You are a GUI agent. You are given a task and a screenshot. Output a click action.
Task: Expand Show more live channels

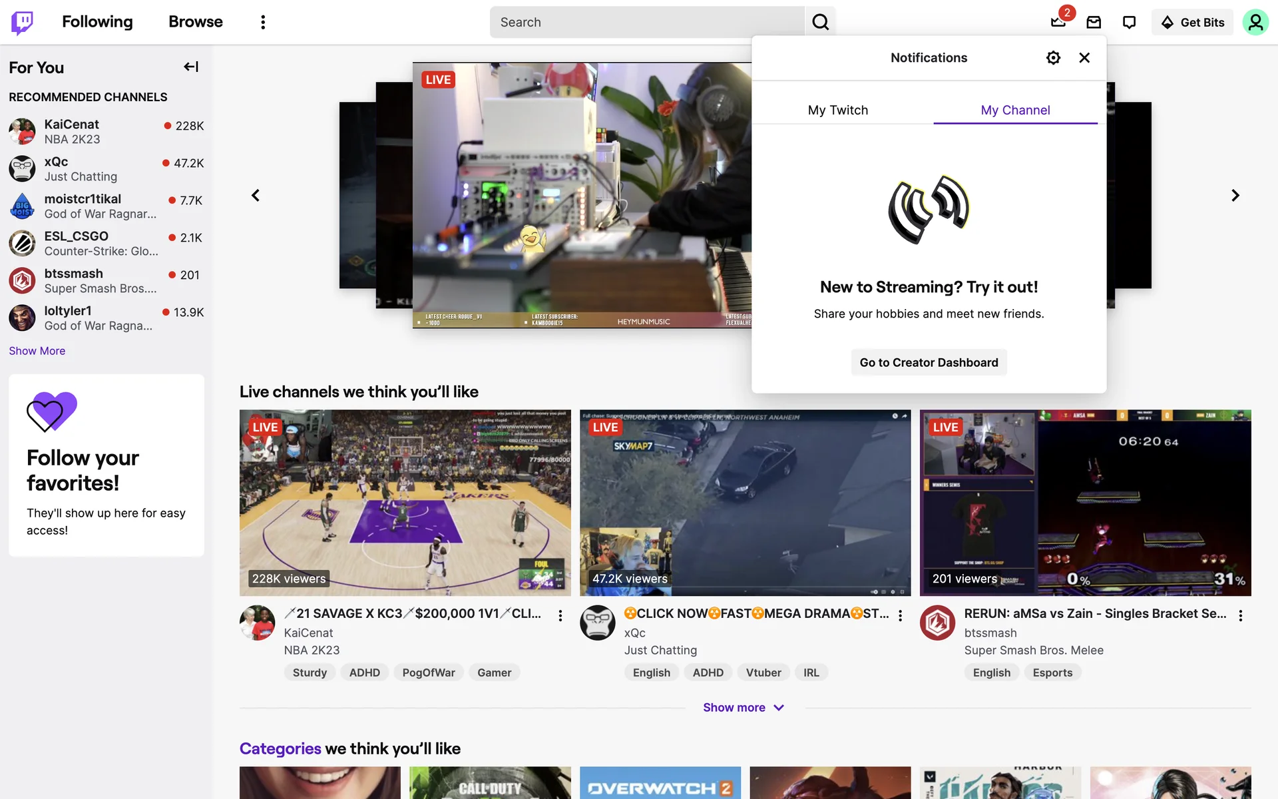744,707
